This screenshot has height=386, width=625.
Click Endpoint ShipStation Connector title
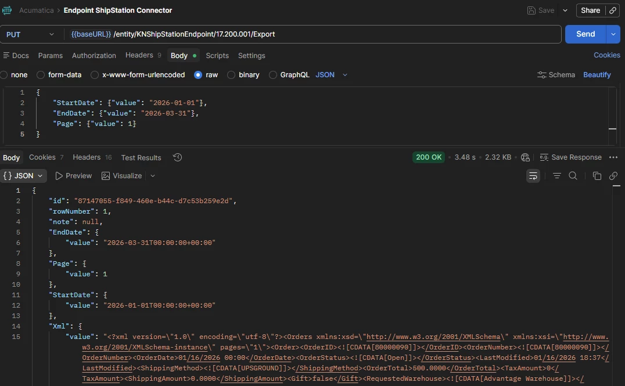click(x=117, y=10)
